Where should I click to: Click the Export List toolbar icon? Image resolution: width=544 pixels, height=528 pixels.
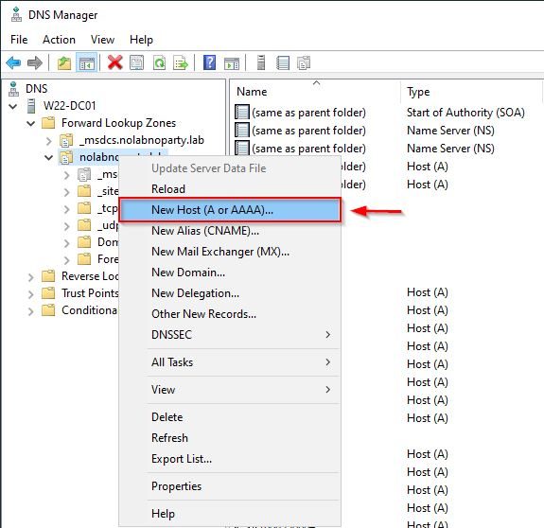[x=181, y=62]
